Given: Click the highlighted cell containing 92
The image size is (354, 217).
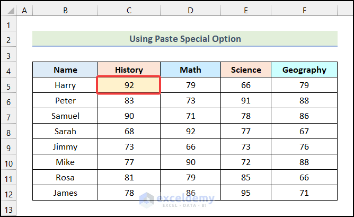Looking at the screenshot, I should point(129,85).
